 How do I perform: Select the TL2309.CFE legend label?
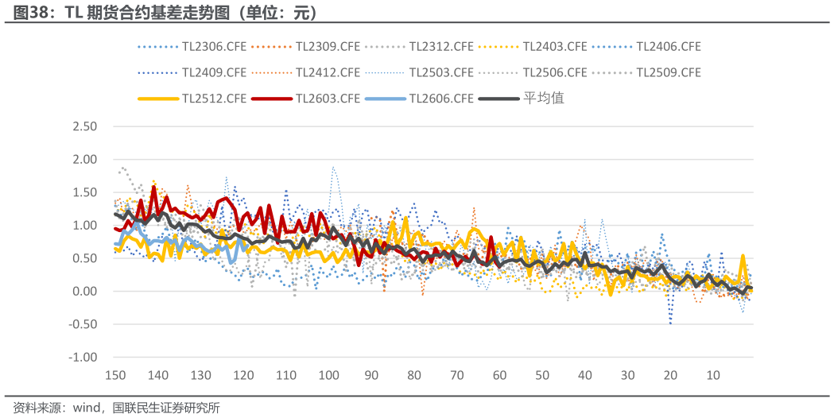pyautogui.click(x=328, y=47)
